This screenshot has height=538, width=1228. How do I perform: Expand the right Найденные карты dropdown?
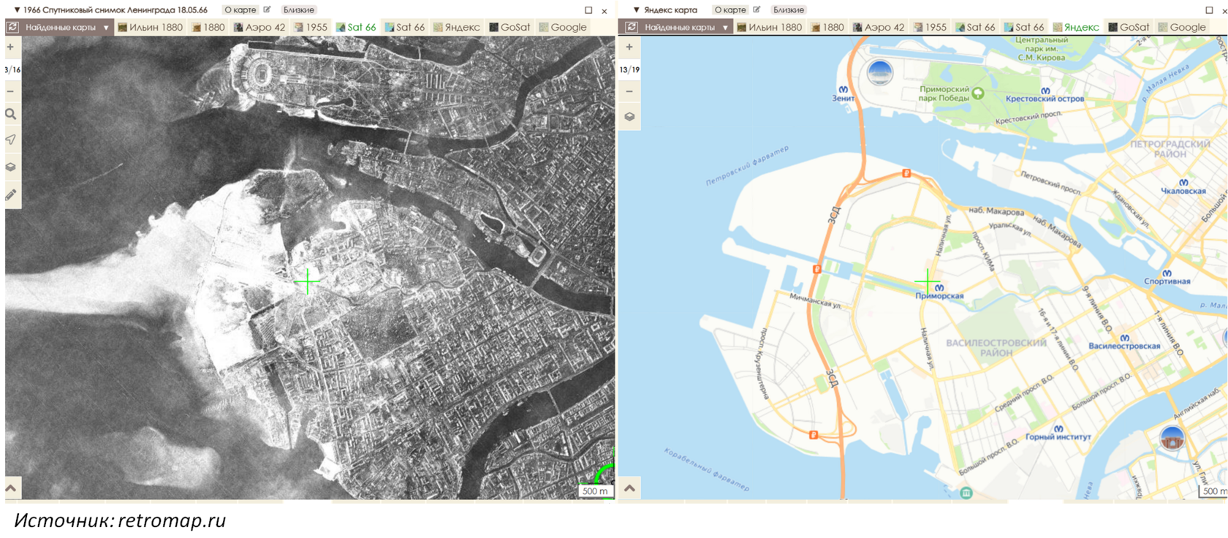686,27
